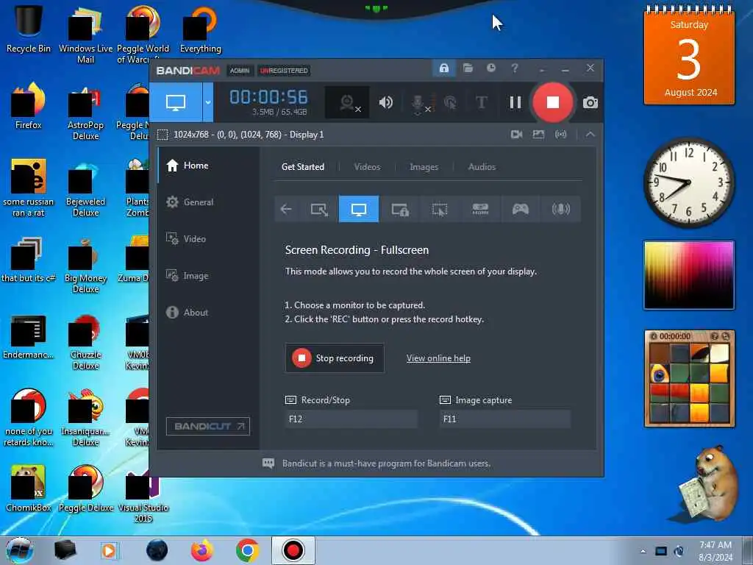753x565 pixels.
Task: Open the Image settings section
Action: click(208, 276)
